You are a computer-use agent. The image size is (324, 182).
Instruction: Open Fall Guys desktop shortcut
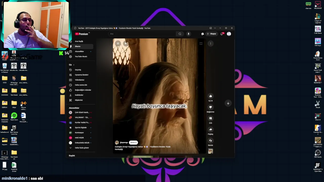coord(318,42)
